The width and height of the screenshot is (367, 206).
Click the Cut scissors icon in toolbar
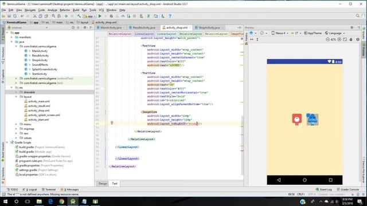(x=34, y=16)
